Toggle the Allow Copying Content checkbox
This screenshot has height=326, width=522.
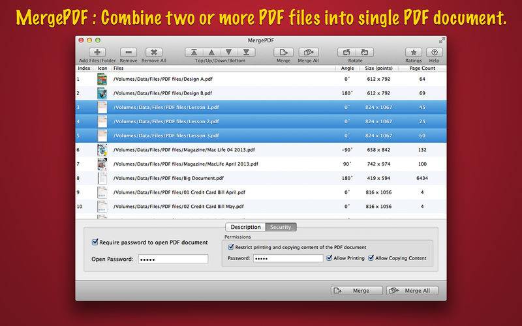point(371,258)
